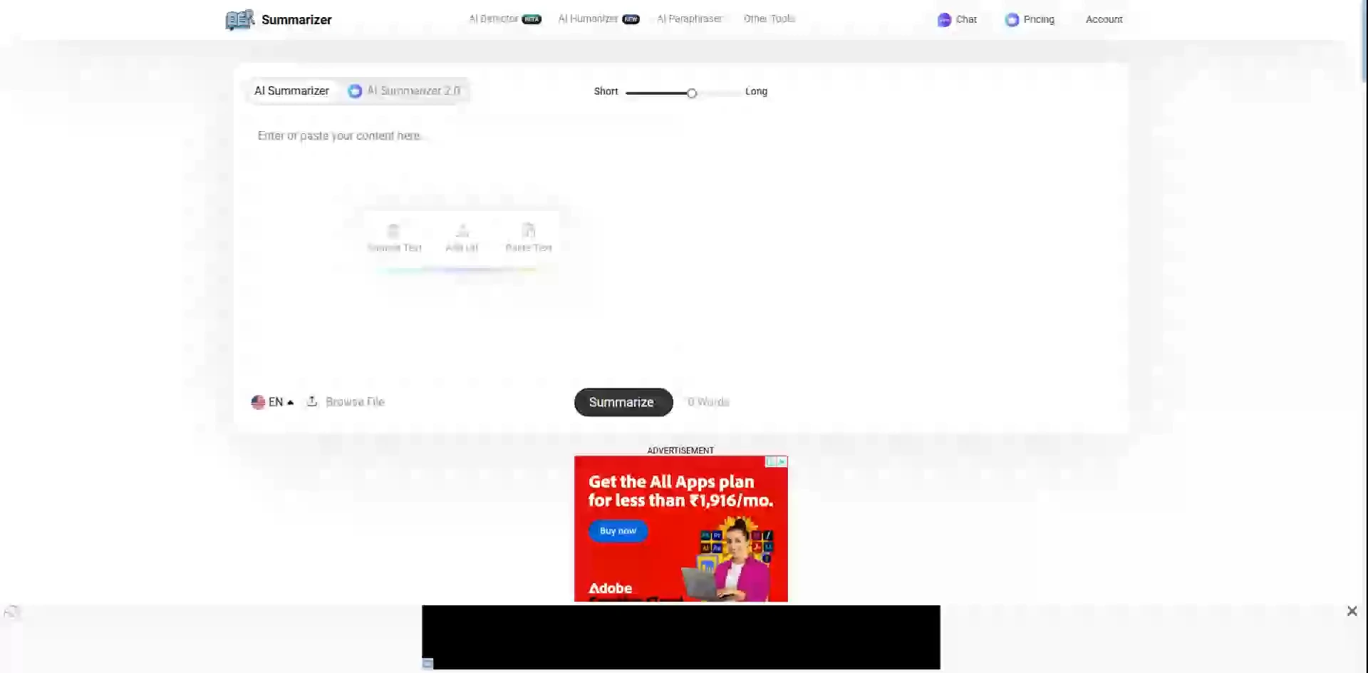Click the Long label of length slider
Image resolution: width=1368 pixels, height=673 pixels.
[756, 91]
